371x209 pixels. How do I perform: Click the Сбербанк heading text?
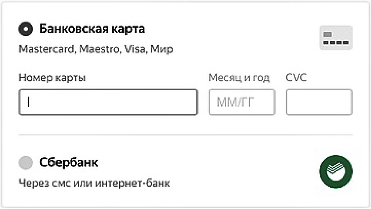(69, 163)
